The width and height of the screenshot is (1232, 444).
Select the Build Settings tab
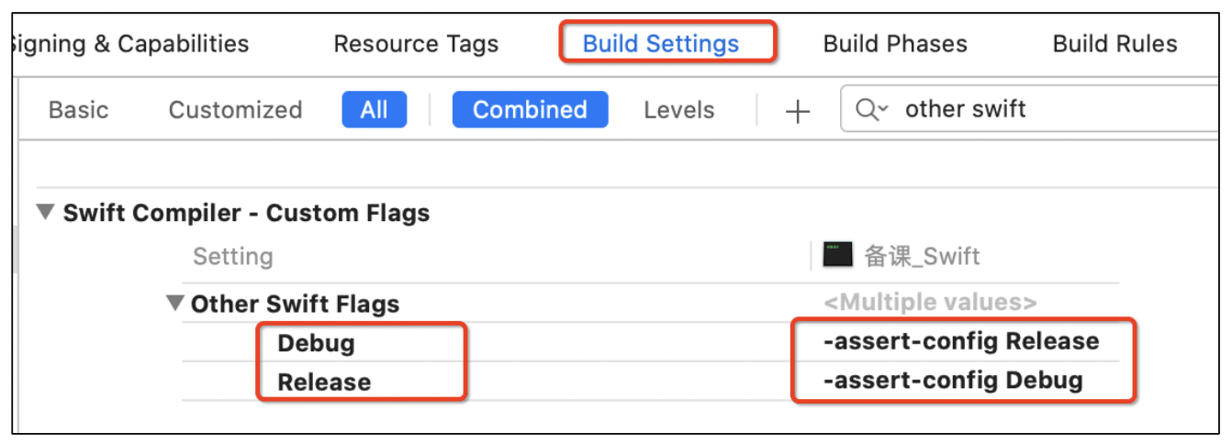[661, 44]
